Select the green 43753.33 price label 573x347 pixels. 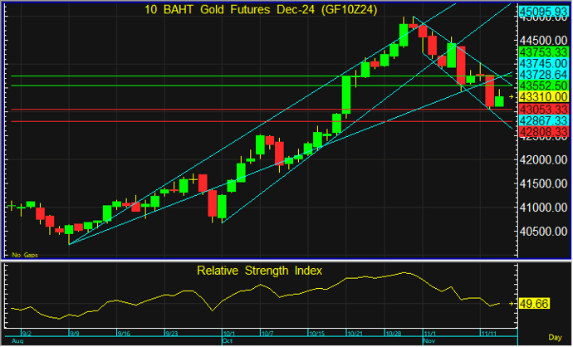click(x=543, y=51)
